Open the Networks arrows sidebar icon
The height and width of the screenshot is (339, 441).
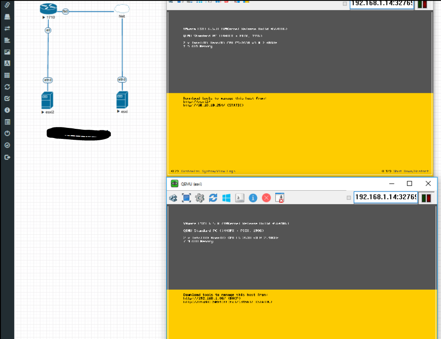[x=7, y=28]
